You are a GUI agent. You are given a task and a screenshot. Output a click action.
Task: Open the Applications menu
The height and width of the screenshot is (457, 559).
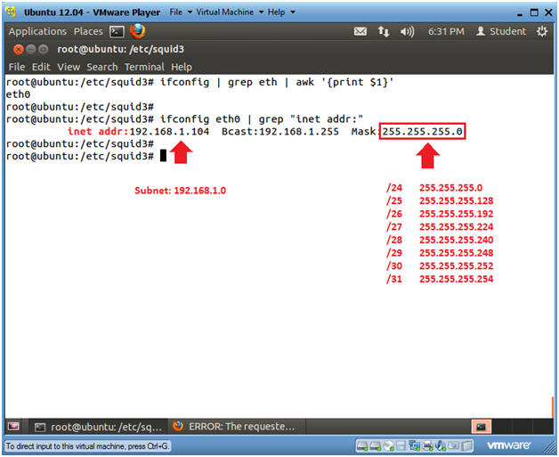[37, 31]
